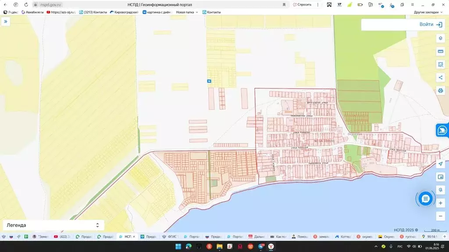Zoom in on the map
Viewport: 449px width, 252px height.
[440, 203]
